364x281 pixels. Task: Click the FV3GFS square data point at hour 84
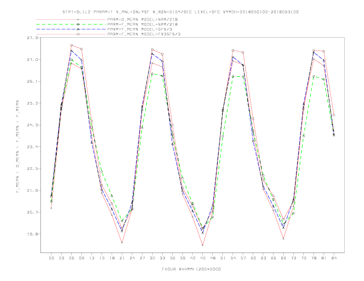coord(334,115)
